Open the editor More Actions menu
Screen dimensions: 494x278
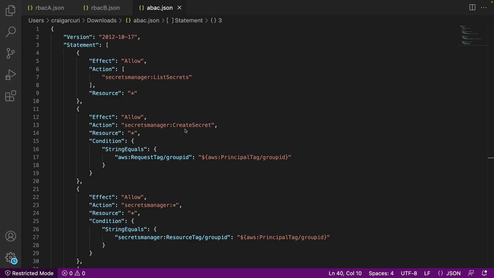[484, 7]
